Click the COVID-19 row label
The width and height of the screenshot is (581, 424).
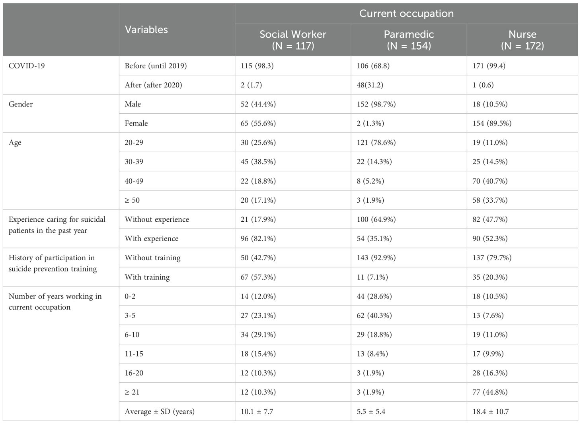[27, 66]
